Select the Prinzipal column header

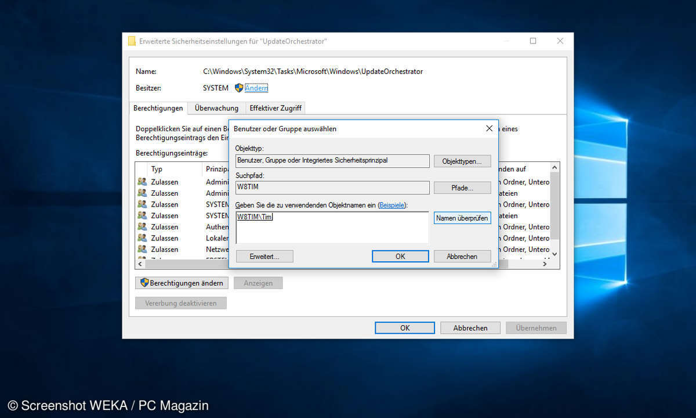(217, 169)
